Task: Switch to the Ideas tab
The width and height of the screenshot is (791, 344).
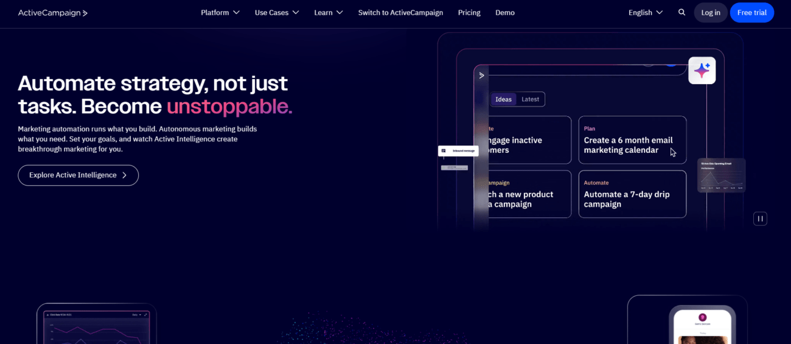Action: click(x=503, y=99)
